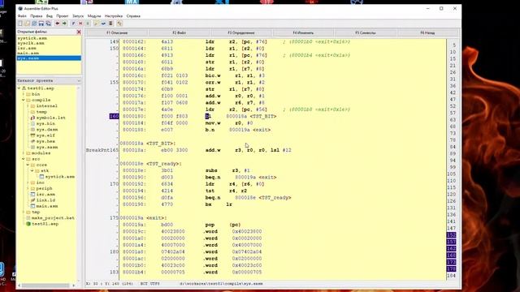Select sys.dasm in the compile folder

tap(47, 130)
